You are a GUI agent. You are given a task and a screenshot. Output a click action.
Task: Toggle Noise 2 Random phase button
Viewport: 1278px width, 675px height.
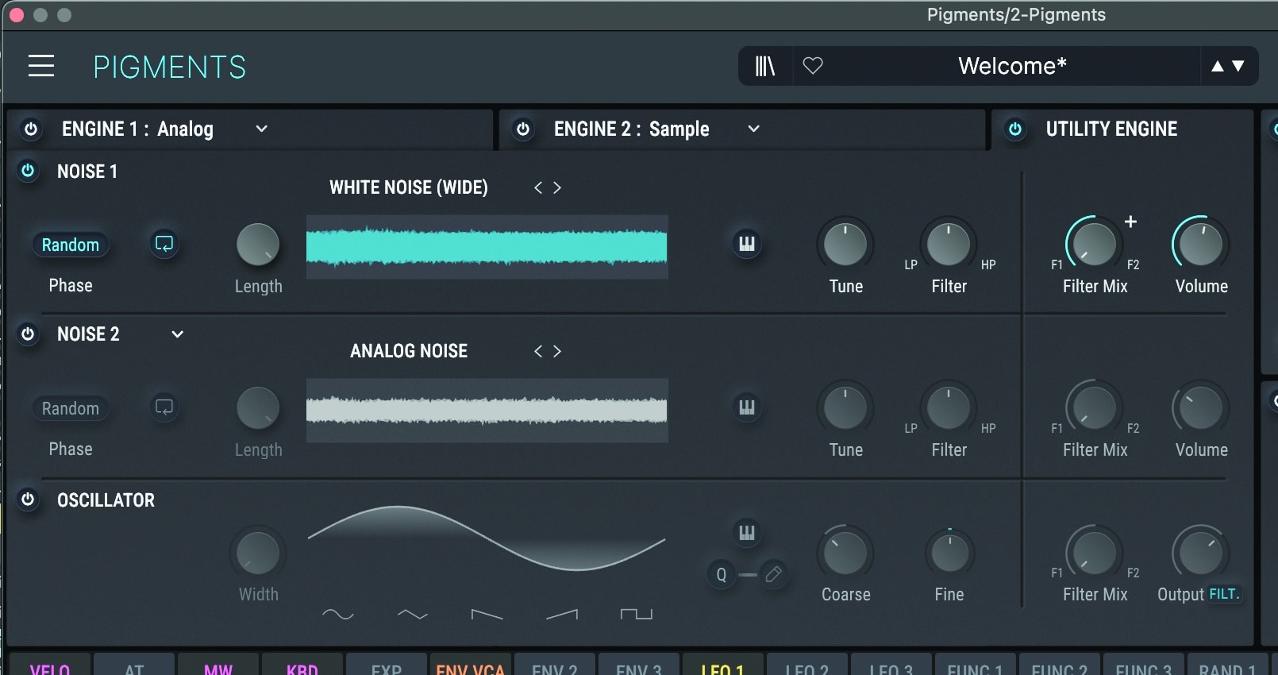coord(71,408)
